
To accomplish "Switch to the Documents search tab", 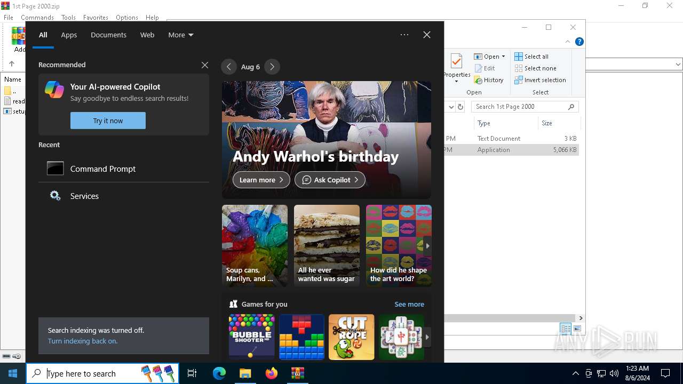I will click(108, 35).
